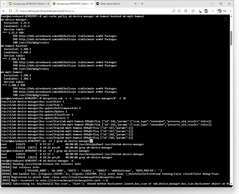Image resolution: width=239 pixels, height=194 pixels.
Task: Go back to the previous page
Action: 4,11
